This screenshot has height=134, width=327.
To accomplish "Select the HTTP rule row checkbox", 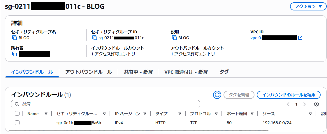I will (17, 123).
